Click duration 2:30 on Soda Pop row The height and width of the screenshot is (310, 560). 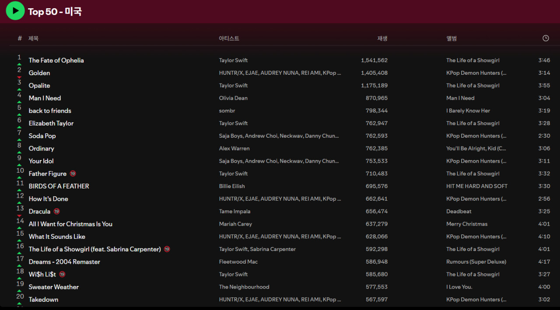(544, 136)
